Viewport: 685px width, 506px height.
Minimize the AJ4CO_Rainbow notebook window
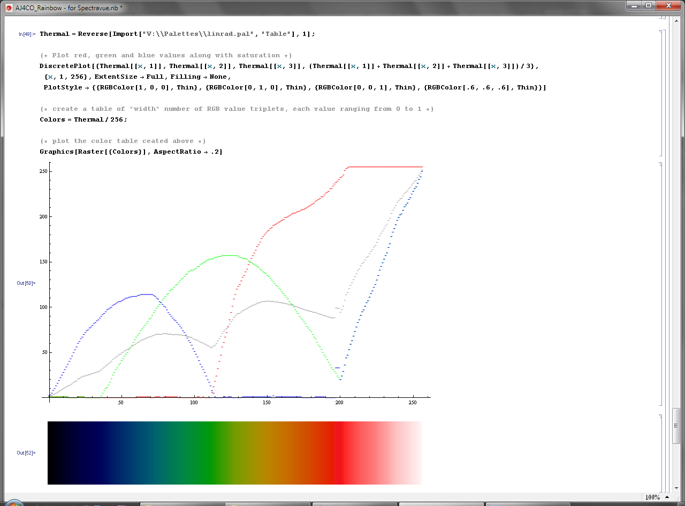pyautogui.click(x=635, y=5)
